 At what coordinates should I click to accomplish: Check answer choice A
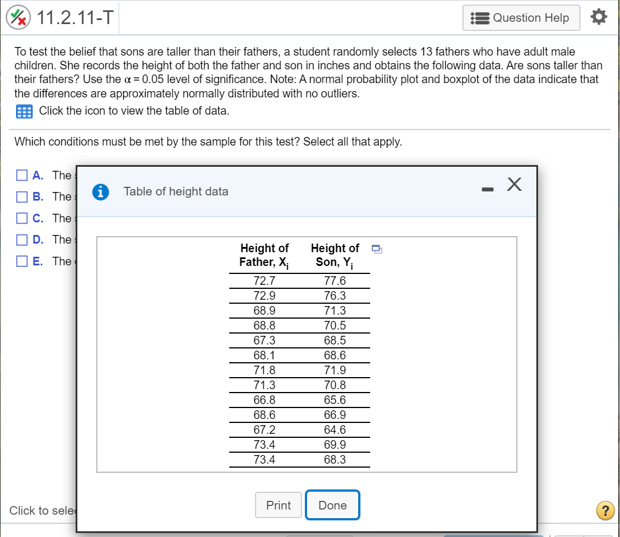click(x=22, y=175)
